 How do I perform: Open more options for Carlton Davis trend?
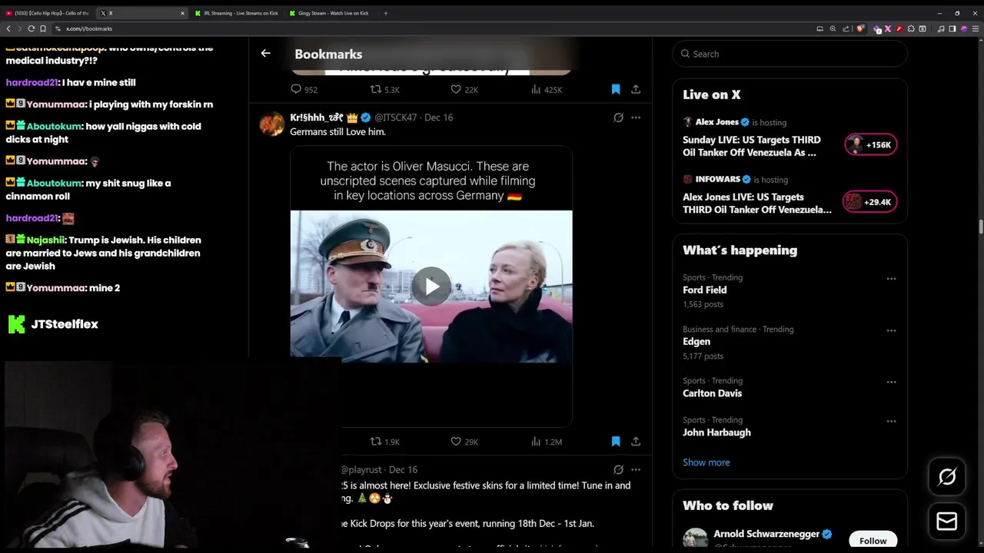point(891,382)
